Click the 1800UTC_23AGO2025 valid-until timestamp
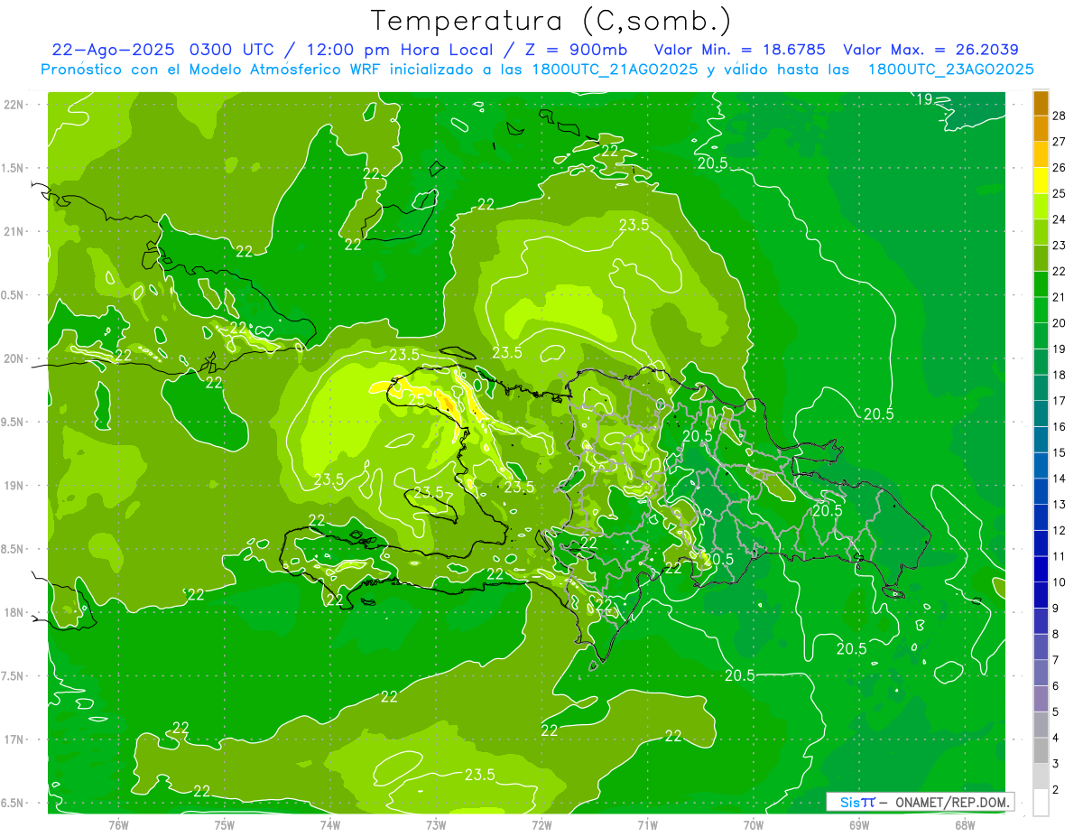This screenshot has height=837, width=1083. click(x=951, y=70)
